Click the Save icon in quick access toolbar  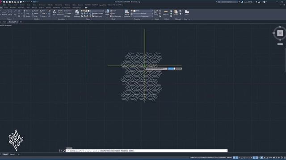(10, 2)
